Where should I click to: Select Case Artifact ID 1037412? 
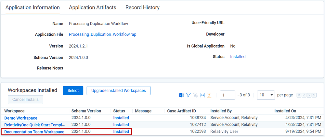pyautogui.click(x=198, y=125)
